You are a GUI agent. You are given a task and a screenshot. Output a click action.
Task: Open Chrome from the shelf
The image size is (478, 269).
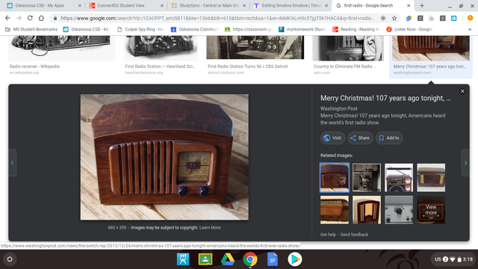pos(250,259)
